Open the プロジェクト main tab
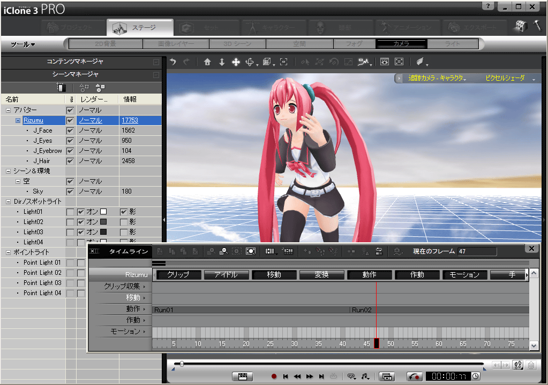548x385 pixels. [x=73, y=27]
